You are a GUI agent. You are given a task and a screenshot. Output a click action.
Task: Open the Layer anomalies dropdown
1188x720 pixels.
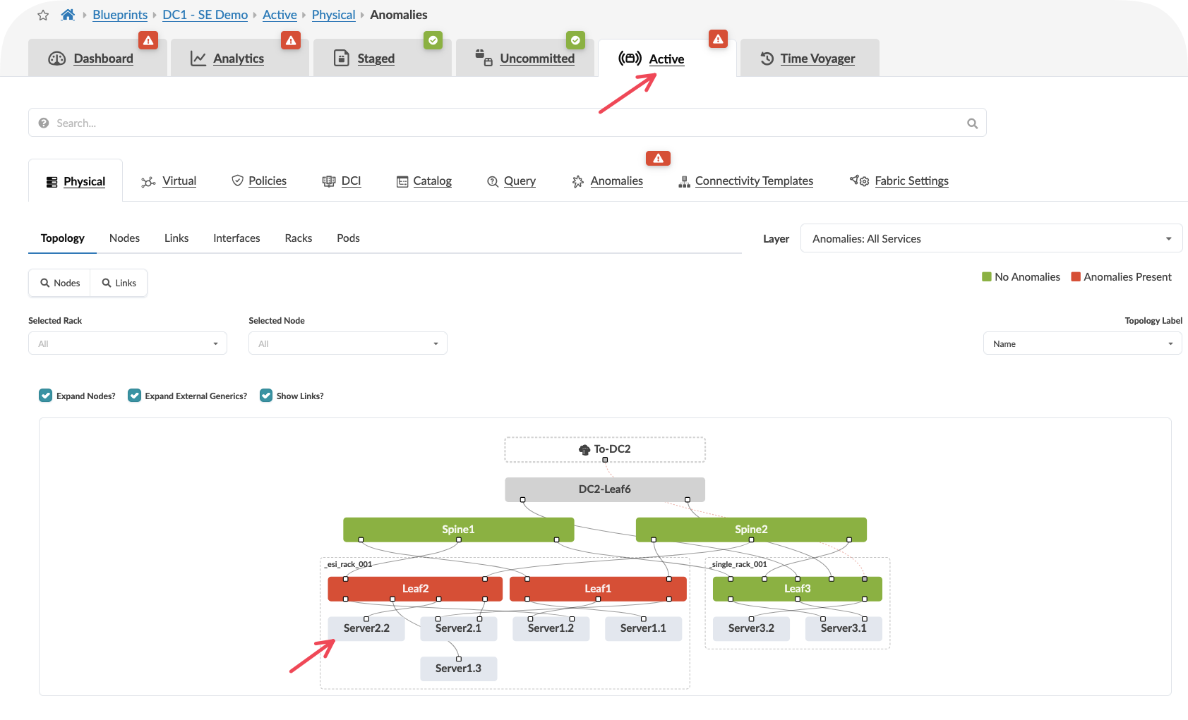[990, 239]
